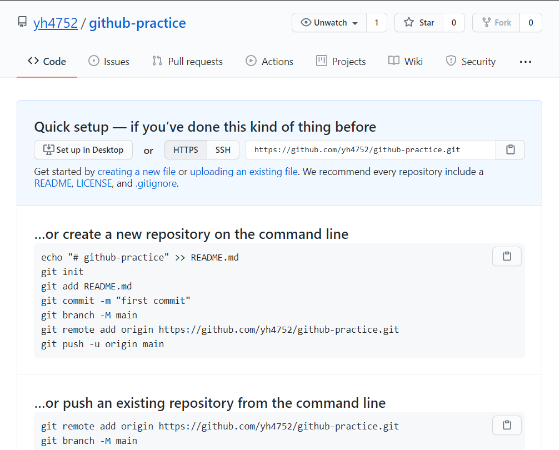Click the repository clone URL field

tap(371, 149)
